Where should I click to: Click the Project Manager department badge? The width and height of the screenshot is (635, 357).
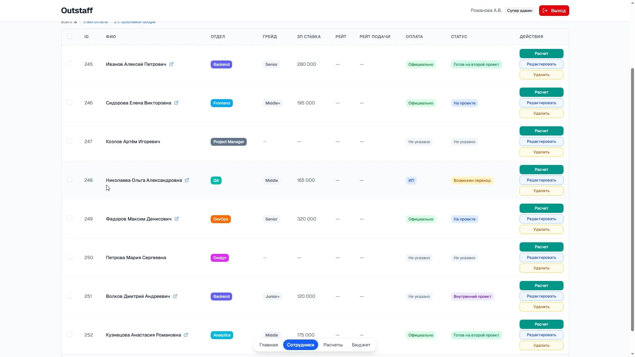coord(229,142)
